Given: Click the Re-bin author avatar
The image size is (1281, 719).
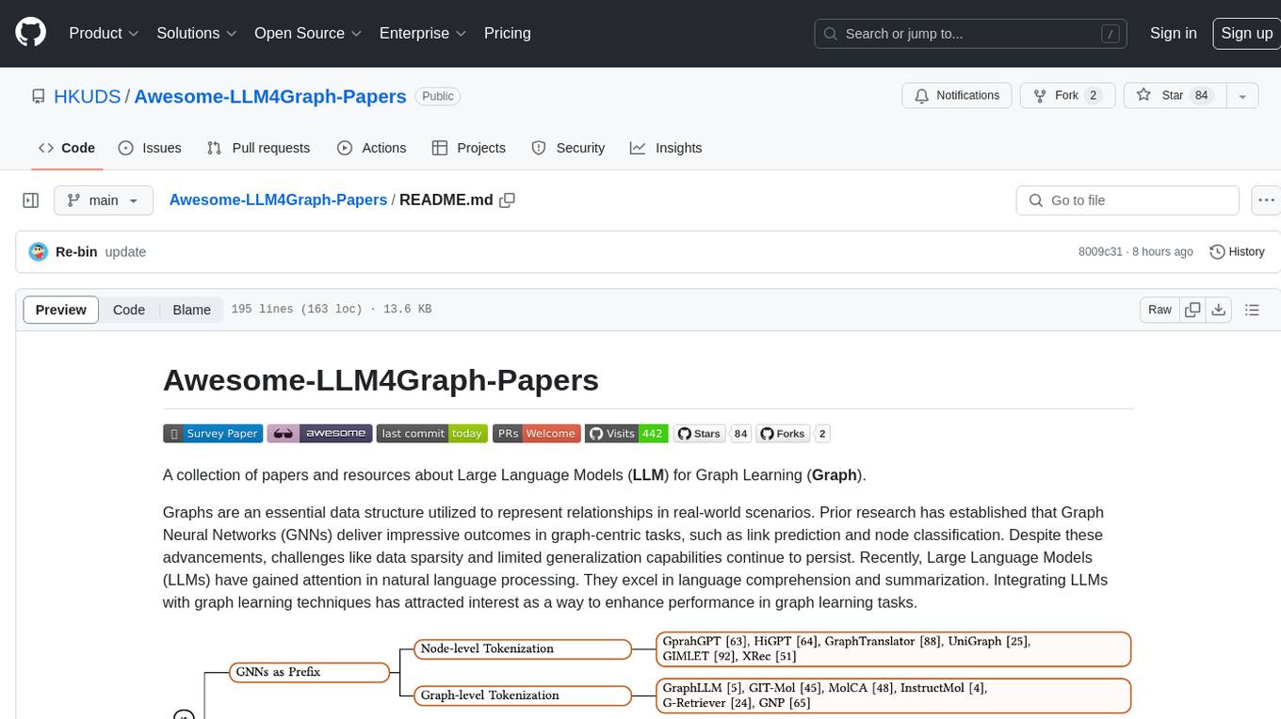Looking at the screenshot, I should tap(39, 252).
